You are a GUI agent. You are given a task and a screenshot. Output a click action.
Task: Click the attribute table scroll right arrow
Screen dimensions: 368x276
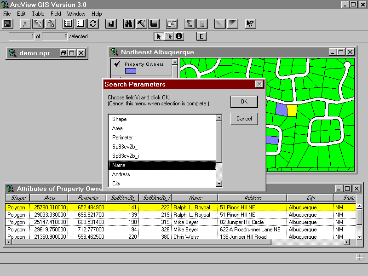pos(346,242)
